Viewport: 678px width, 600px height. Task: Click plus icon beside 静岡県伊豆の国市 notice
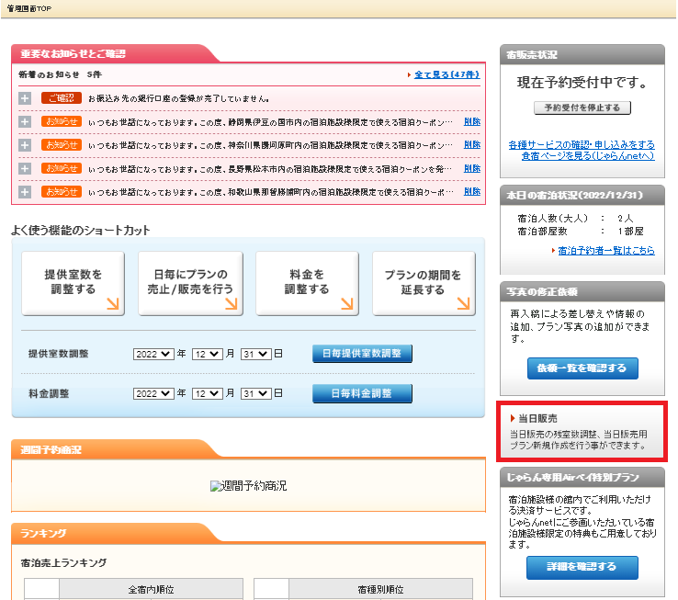tap(25, 121)
